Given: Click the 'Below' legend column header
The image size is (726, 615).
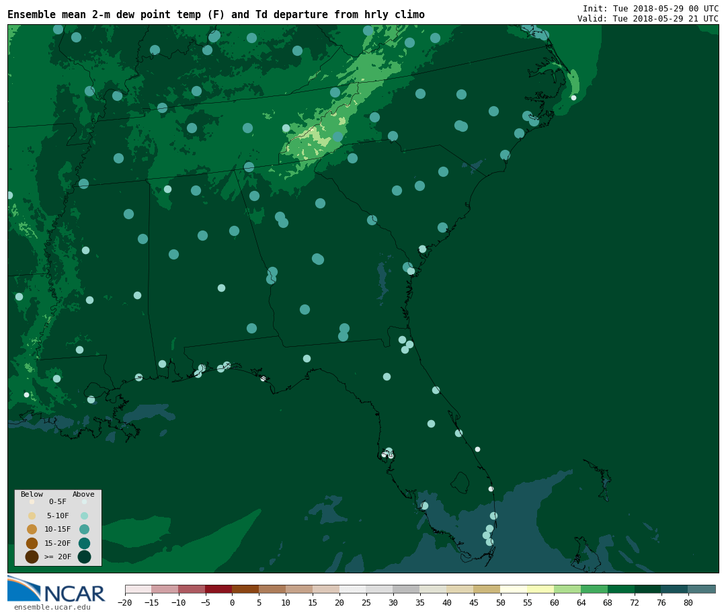Looking at the screenshot, I should pyautogui.click(x=32, y=494).
